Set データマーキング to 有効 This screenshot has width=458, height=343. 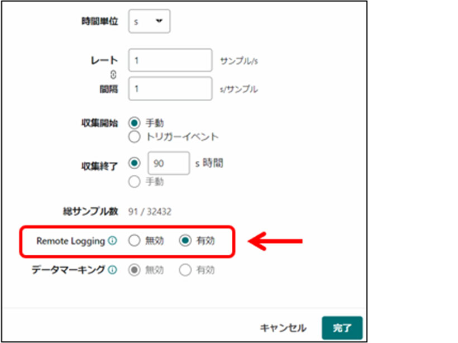pos(185,270)
